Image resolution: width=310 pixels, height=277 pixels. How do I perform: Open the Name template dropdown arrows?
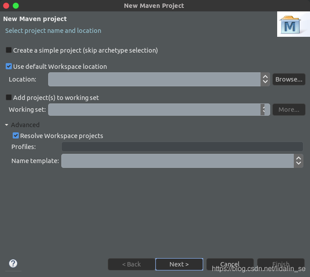pos(299,161)
